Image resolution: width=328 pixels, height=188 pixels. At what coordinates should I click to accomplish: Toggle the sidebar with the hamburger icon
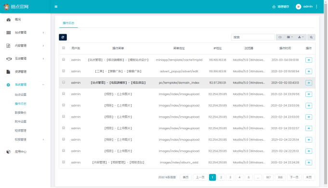(56, 7)
